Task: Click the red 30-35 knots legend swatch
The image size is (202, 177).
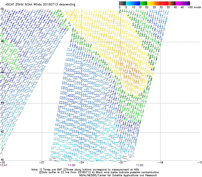Action: (165, 3)
